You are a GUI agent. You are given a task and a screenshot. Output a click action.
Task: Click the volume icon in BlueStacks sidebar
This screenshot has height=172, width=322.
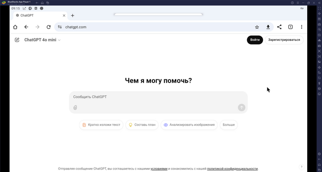pyautogui.click(x=319, y=14)
